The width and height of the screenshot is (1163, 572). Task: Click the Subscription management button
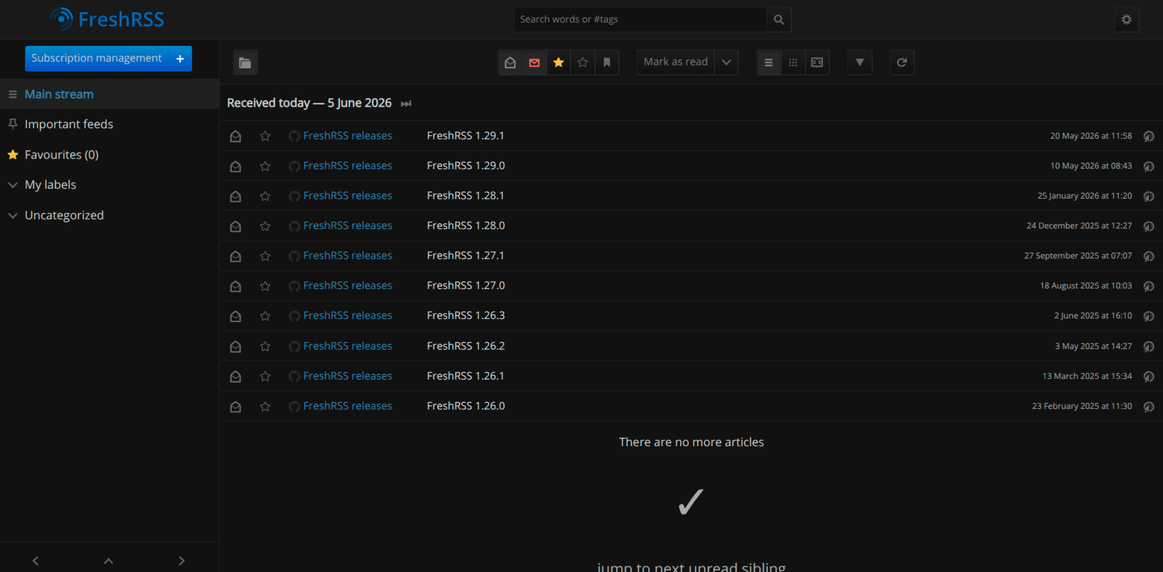click(x=97, y=58)
